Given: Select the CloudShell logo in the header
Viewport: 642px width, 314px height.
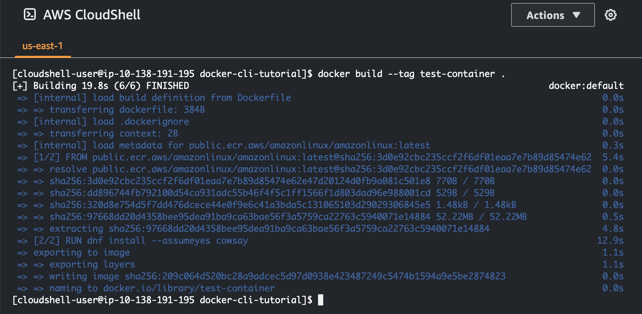Looking at the screenshot, I should (x=29, y=15).
